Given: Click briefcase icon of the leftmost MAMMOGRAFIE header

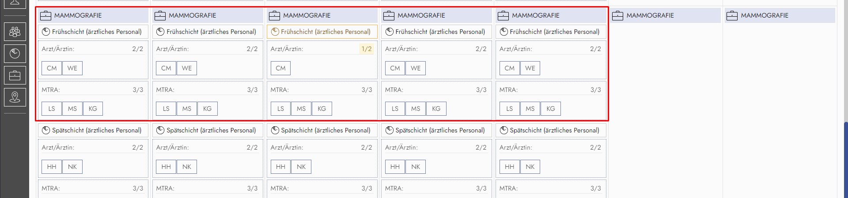Looking at the screenshot, I should [45, 15].
